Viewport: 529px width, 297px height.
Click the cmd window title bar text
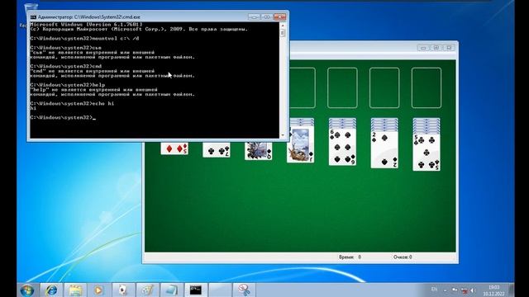pos(89,16)
